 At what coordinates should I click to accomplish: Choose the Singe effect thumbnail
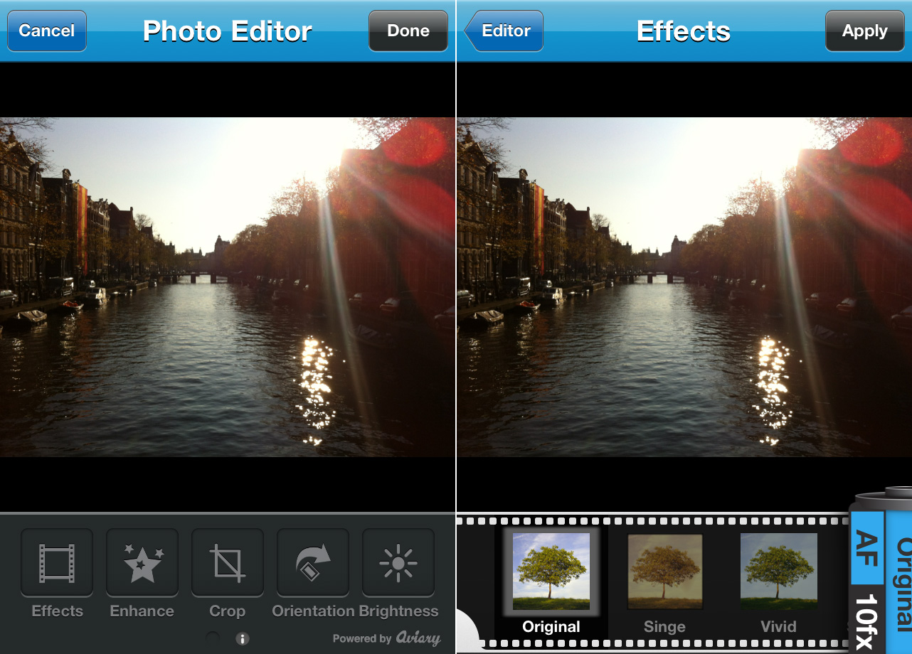click(x=664, y=572)
